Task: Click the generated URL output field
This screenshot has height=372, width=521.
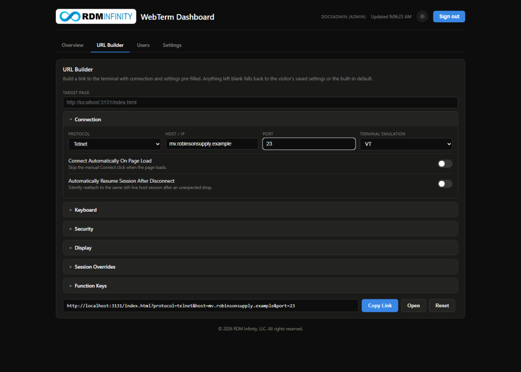Action: 211,305
